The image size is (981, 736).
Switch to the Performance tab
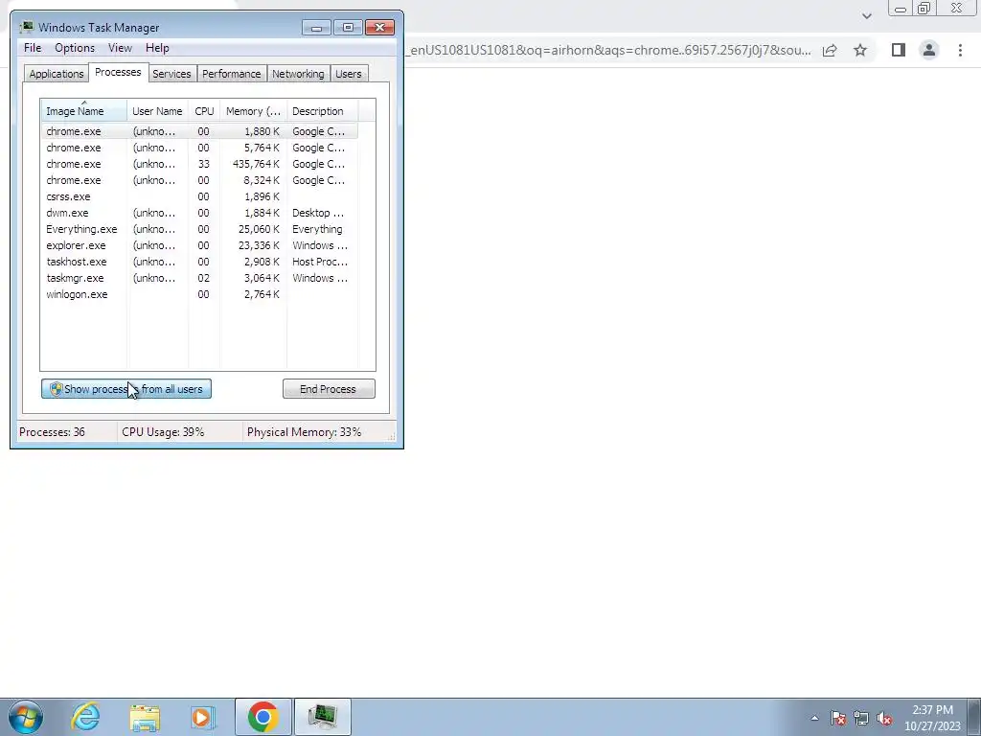coord(232,74)
